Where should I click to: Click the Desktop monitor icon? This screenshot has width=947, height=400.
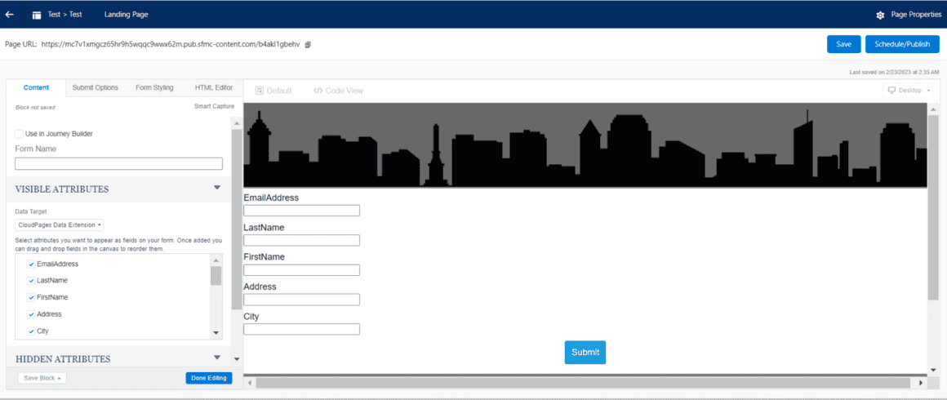[891, 91]
